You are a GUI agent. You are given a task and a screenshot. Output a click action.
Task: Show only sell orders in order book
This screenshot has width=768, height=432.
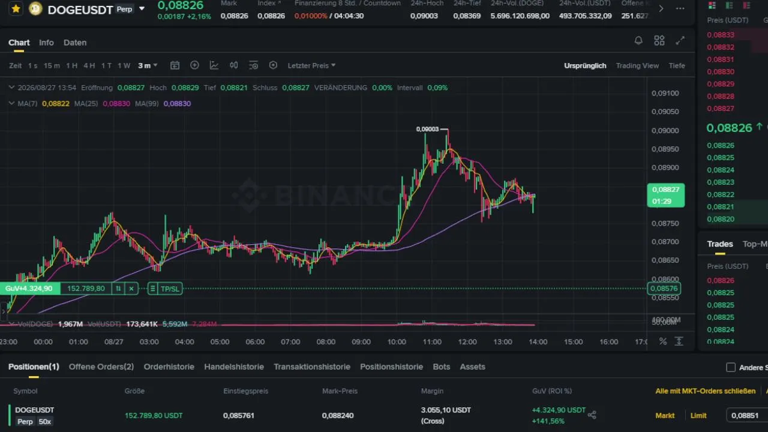[x=746, y=5]
